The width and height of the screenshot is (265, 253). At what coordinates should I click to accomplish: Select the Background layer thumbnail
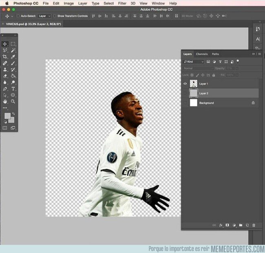[x=193, y=103]
